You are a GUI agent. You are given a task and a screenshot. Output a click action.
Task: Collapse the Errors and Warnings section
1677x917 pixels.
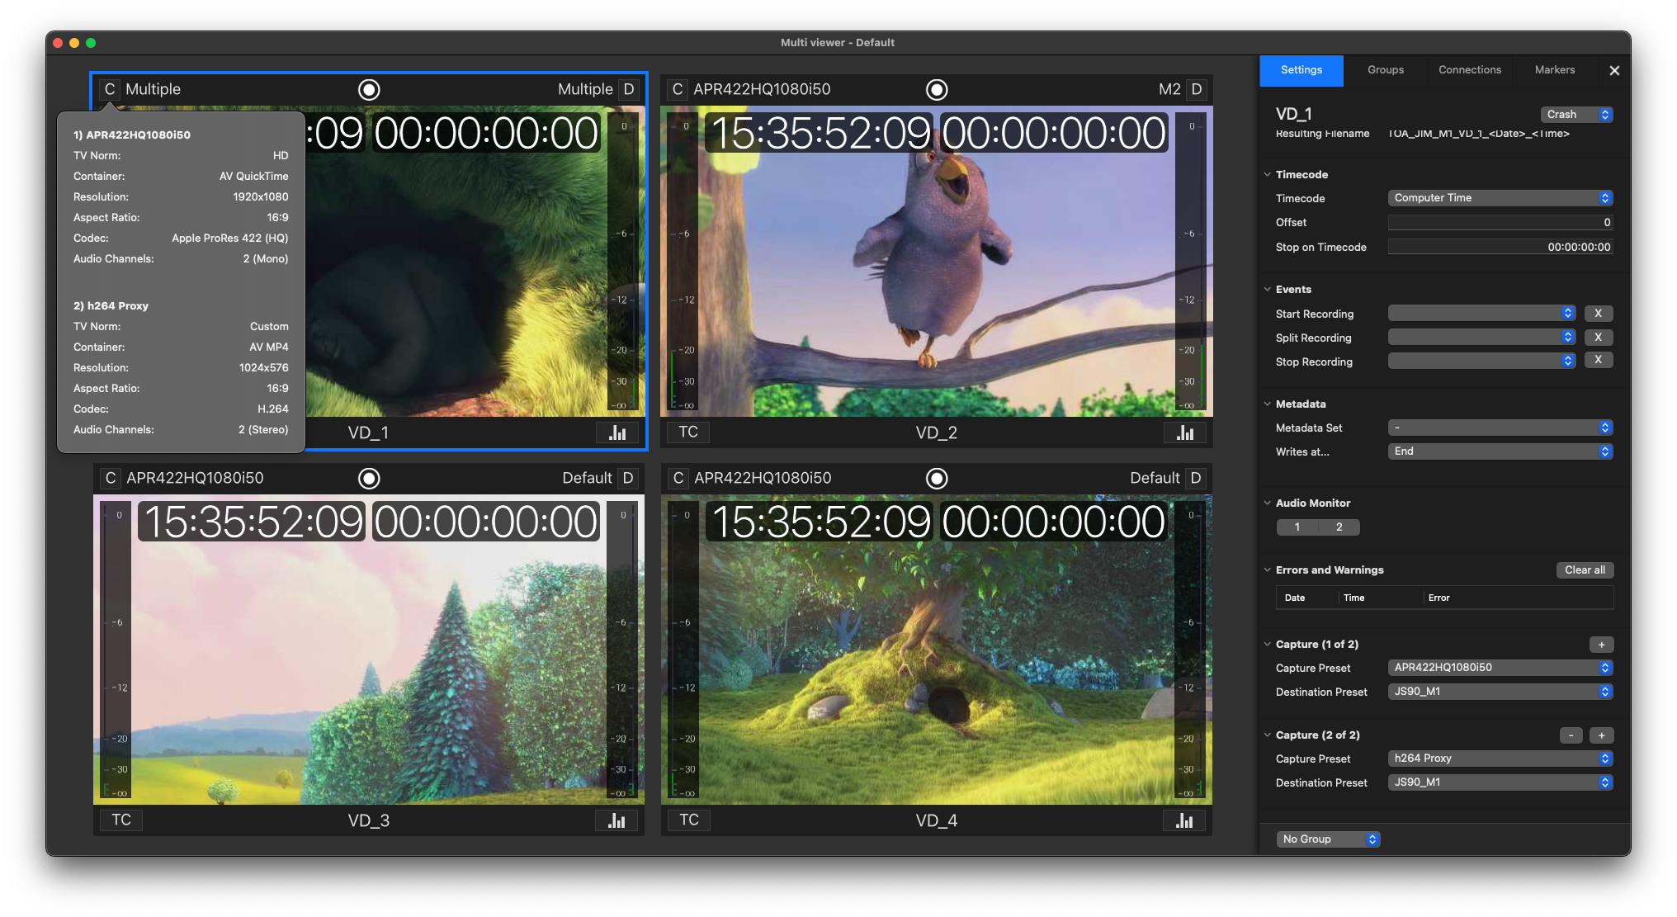pyautogui.click(x=1268, y=570)
